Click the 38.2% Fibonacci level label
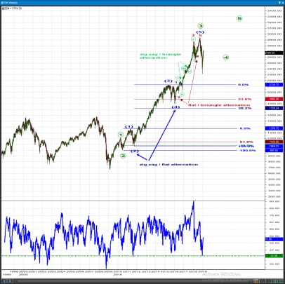 click(245, 108)
